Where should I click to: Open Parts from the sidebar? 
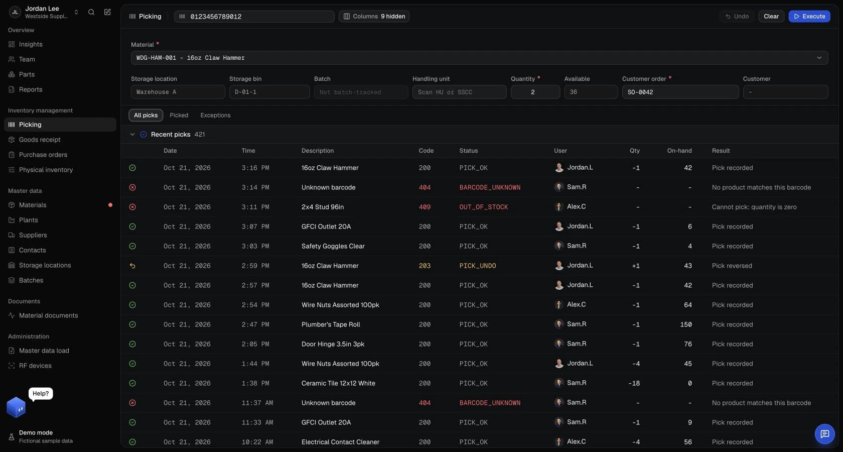[60, 74]
